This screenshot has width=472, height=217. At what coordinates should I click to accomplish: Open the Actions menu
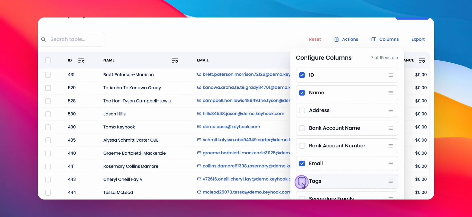pos(346,39)
